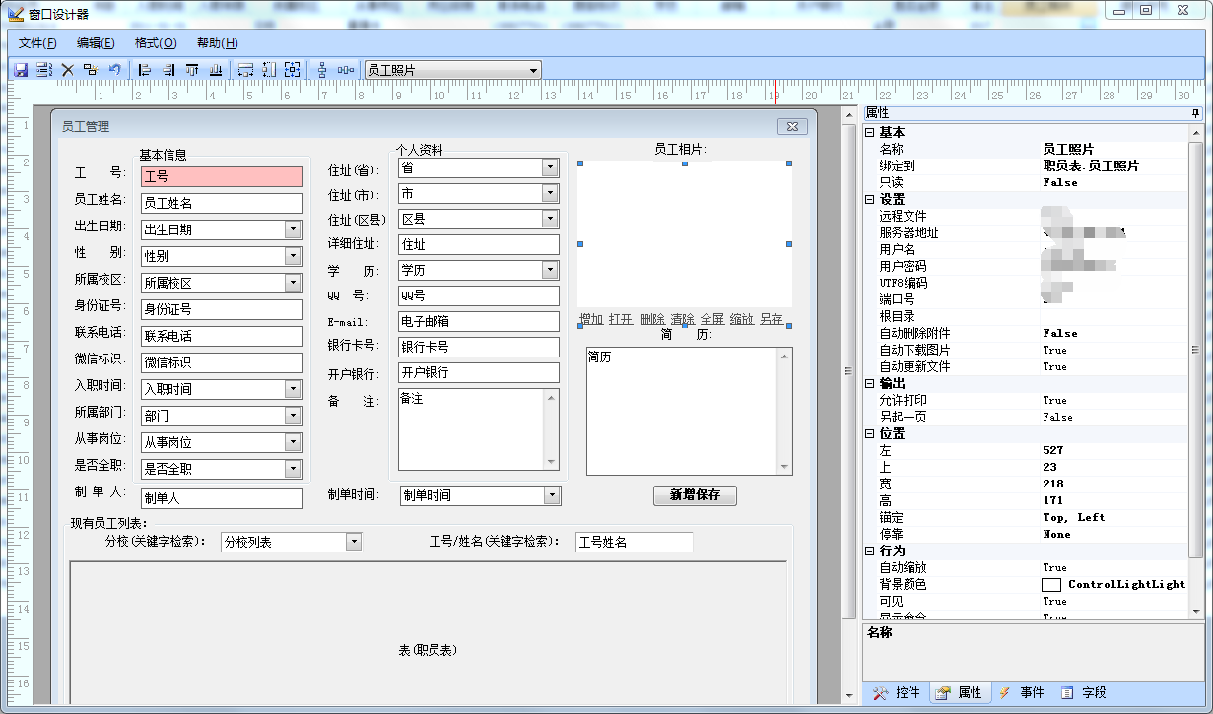The width and height of the screenshot is (1213, 714).
Task: Align selected controls to left edges
Action: [145, 70]
